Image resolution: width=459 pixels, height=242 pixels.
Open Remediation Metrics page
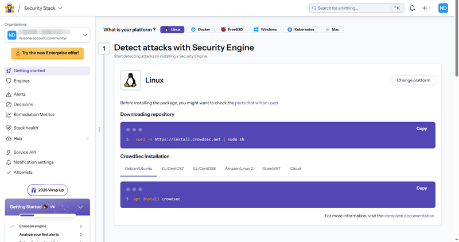34,115
